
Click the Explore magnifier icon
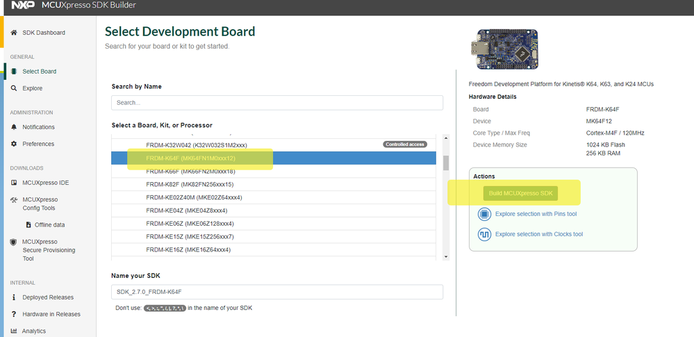(14, 88)
